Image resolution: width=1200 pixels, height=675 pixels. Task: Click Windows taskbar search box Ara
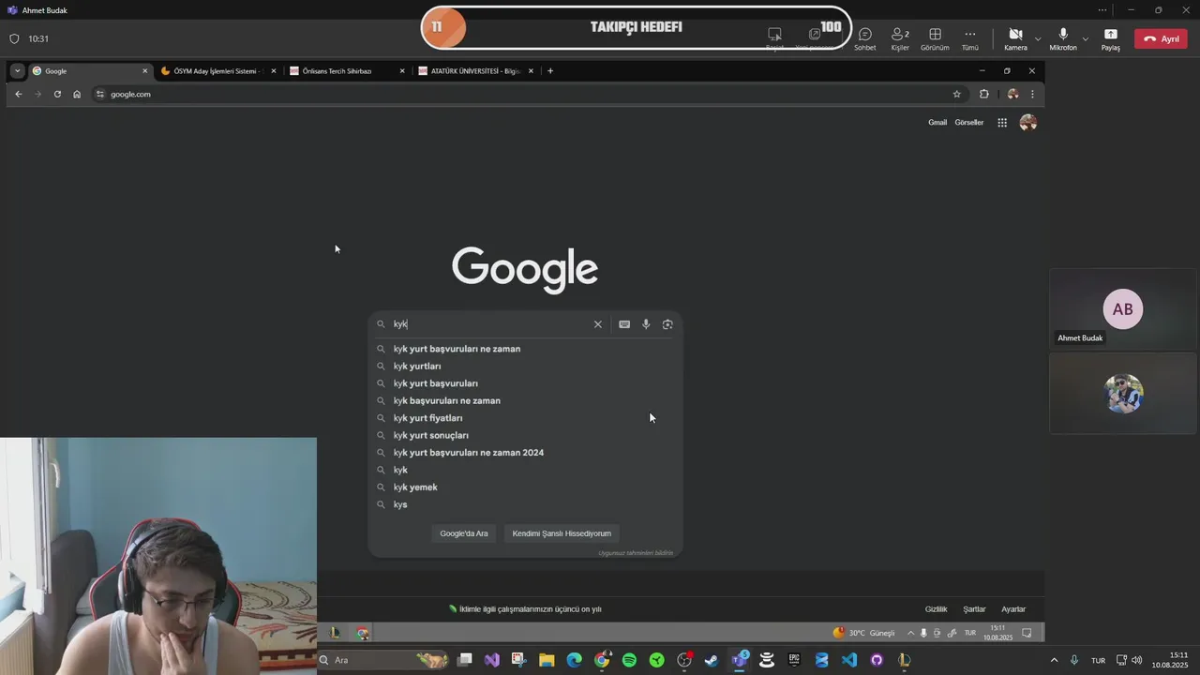tap(382, 660)
